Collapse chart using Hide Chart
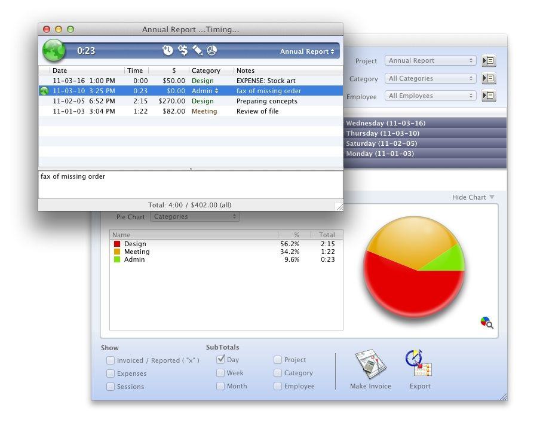The height and width of the screenshot is (441, 543). (x=473, y=197)
